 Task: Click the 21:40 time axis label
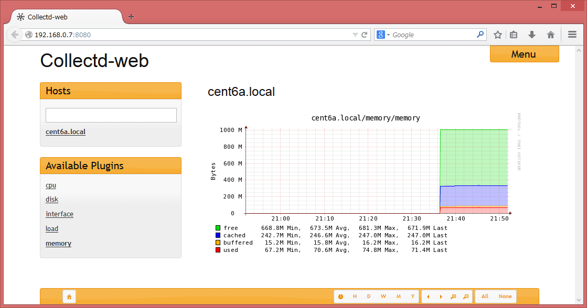(456, 218)
